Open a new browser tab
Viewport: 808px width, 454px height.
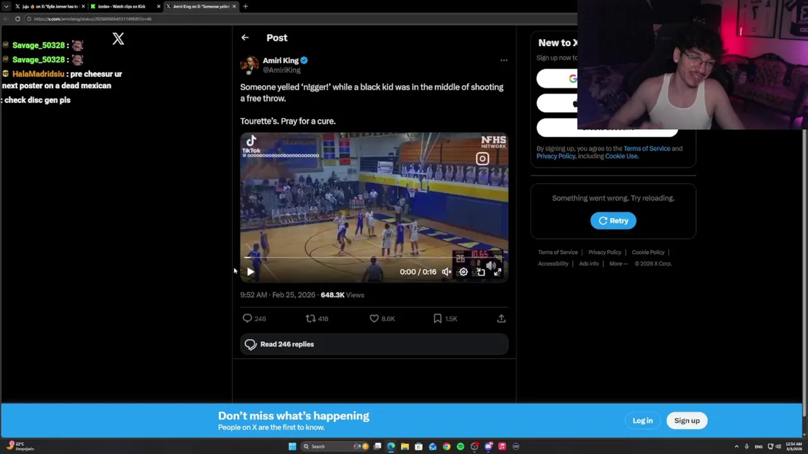[246, 6]
